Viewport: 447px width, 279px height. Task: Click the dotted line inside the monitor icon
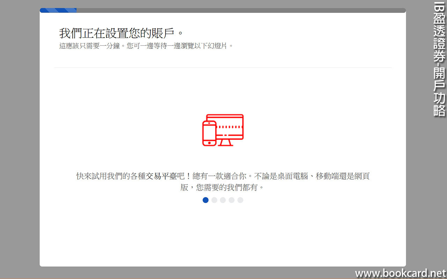click(229, 127)
